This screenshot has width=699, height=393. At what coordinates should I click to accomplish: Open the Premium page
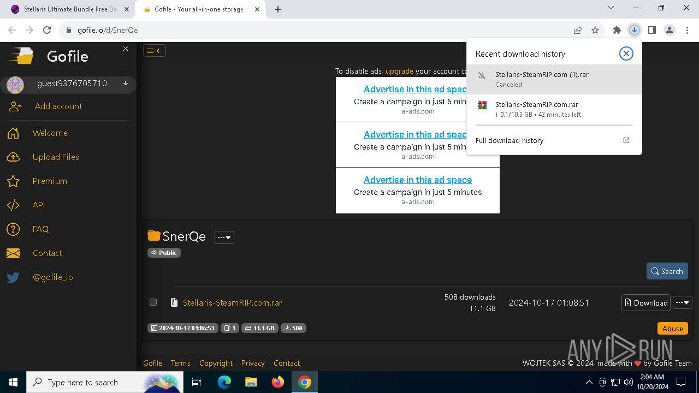click(x=50, y=181)
